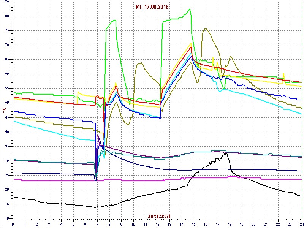Click hour 3 on the time axis
304x228 pixels.
tap(49, 223)
